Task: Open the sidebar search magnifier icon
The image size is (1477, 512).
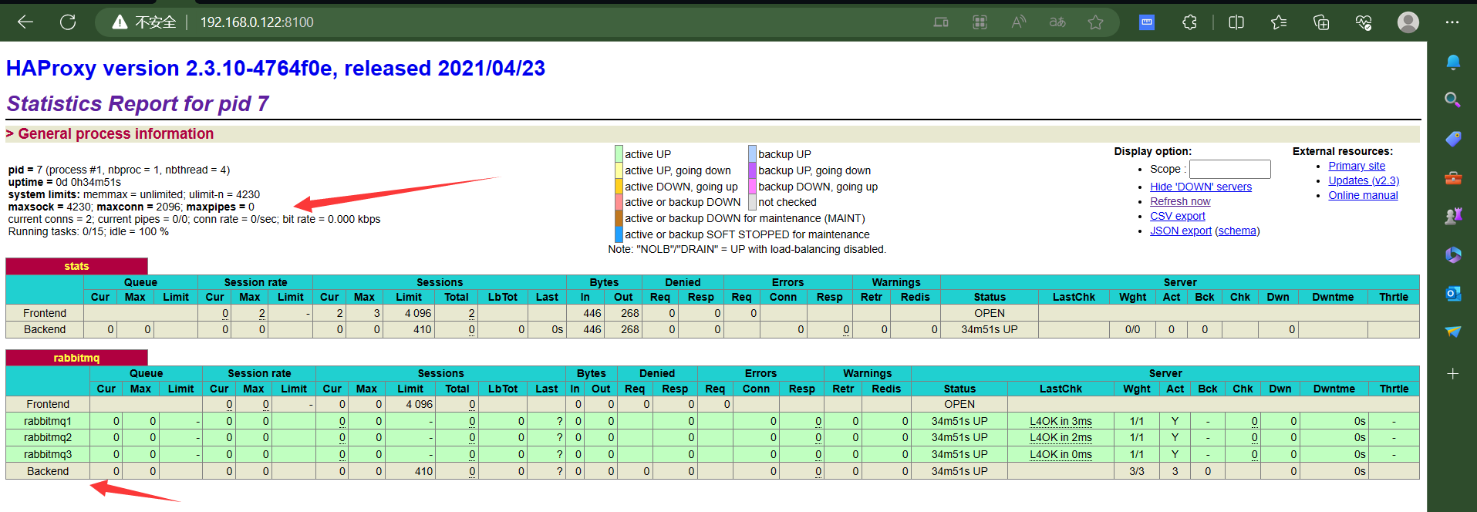Action: (x=1453, y=99)
